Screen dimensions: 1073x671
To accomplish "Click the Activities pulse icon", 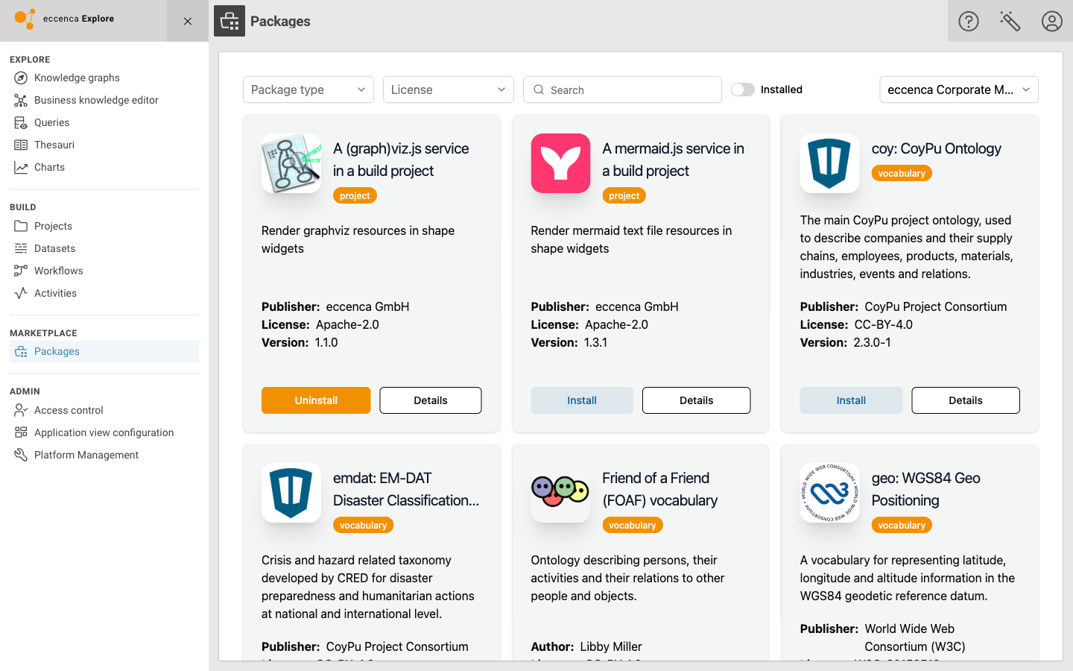I will pos(21,293).
